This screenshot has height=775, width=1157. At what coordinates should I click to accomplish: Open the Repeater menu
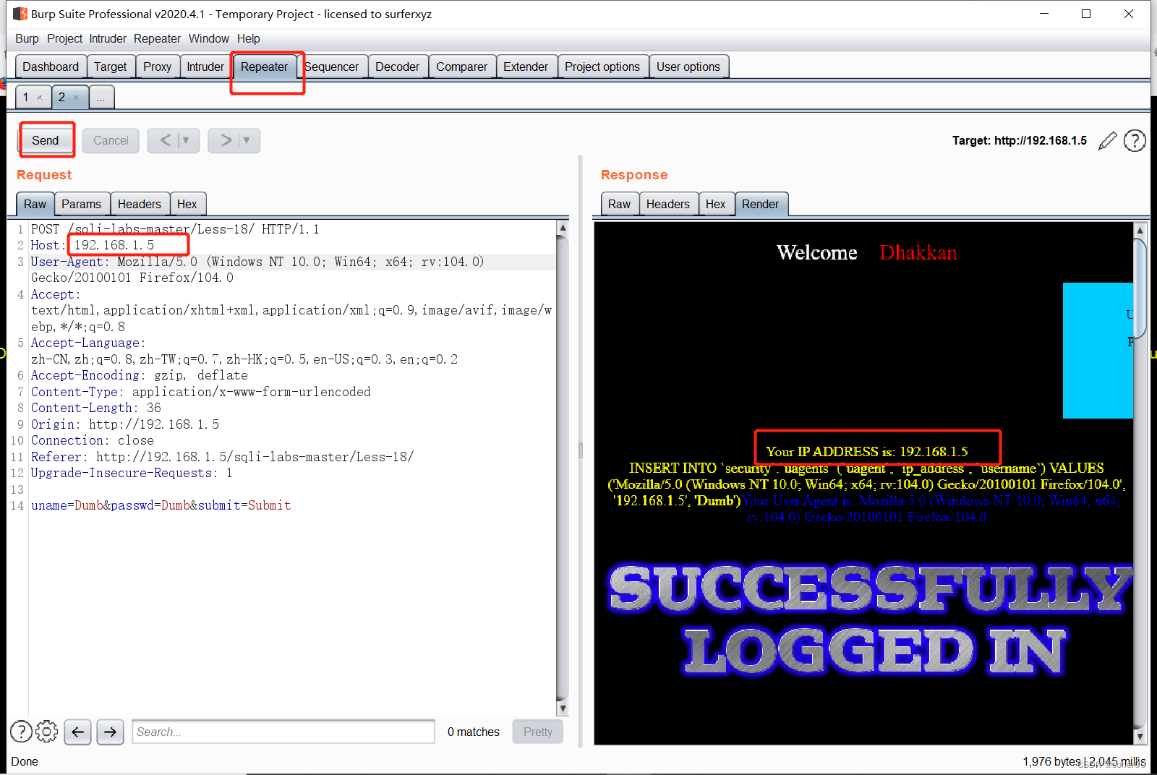click(157, 38)
